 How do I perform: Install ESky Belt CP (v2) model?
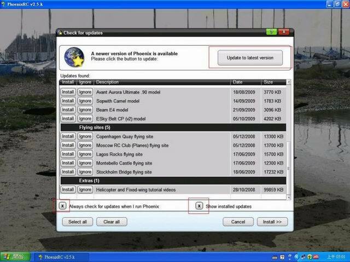(x=68, y=118)
